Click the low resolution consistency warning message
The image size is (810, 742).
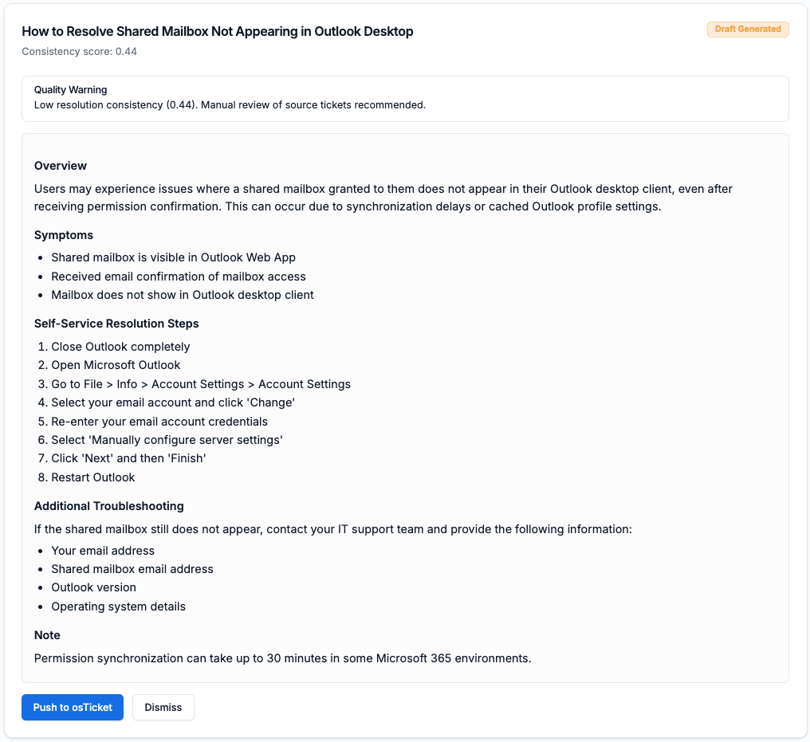230,104
